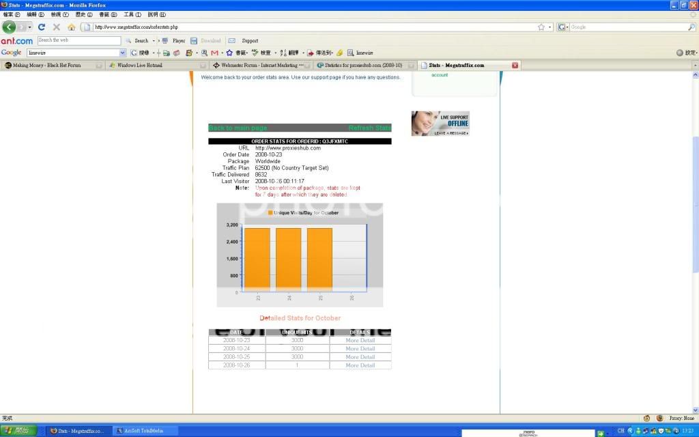Bookmark this page with the star icon
The height and width of the screenshot is (437, 699).
tap(541, 27)
